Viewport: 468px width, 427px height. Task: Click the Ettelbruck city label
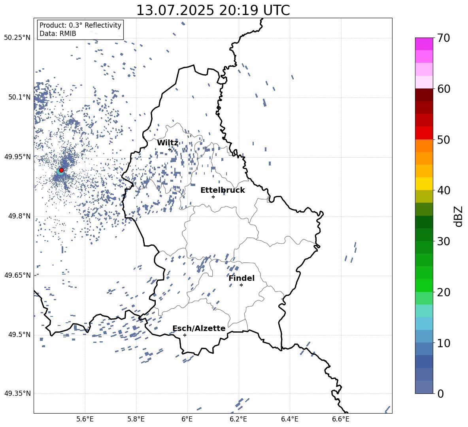(x=223, y=190)
